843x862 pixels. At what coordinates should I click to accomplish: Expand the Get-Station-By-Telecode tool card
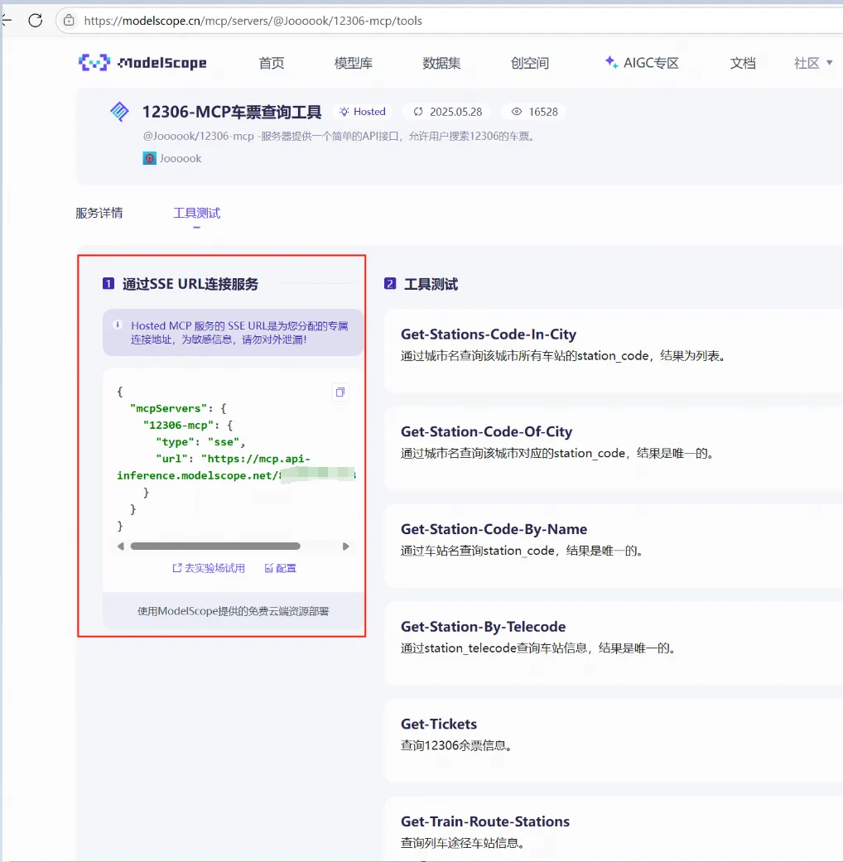point(613,643)
